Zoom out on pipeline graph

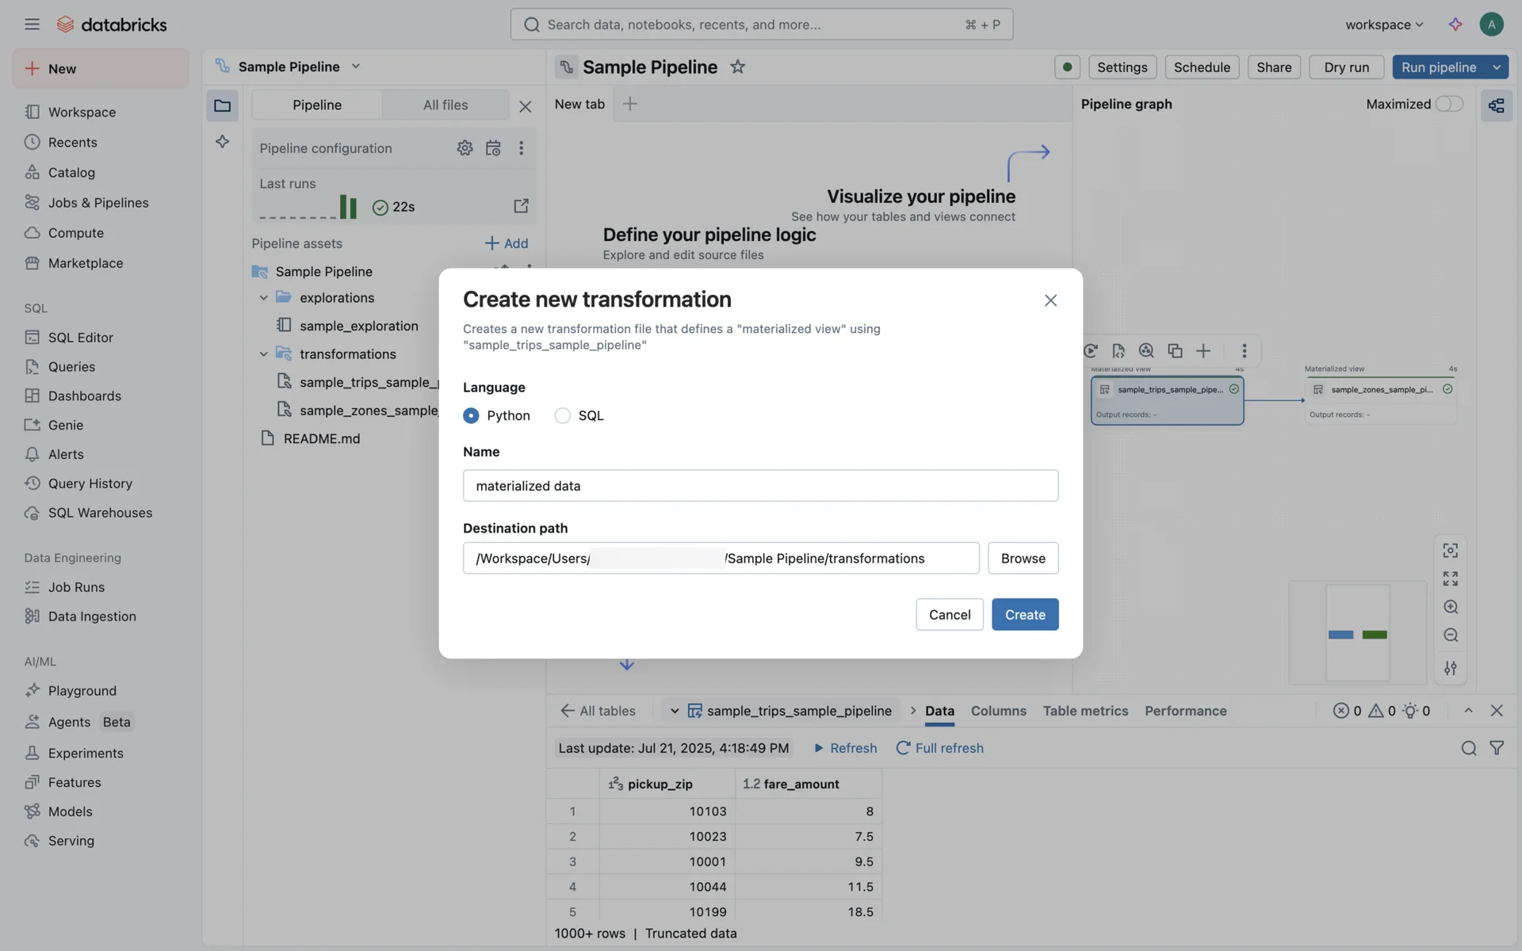(x=1450, y=636)
